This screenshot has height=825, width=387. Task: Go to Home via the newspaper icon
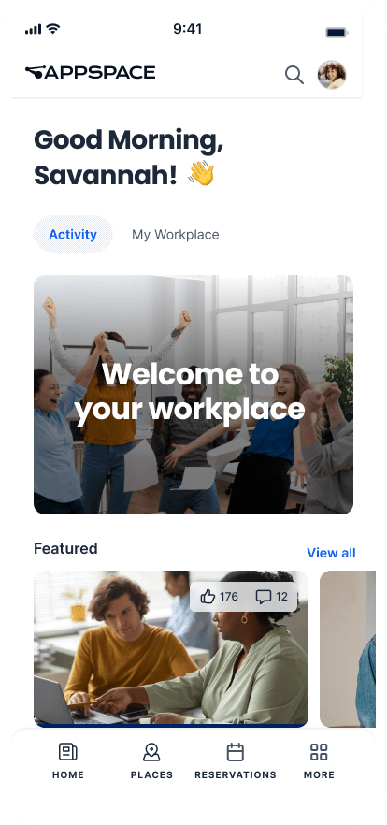(x=68, y=752)
